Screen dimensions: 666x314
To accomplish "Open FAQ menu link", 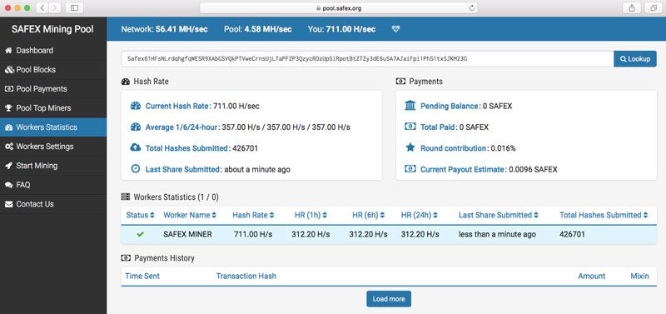I will click(x=53, y=185).
